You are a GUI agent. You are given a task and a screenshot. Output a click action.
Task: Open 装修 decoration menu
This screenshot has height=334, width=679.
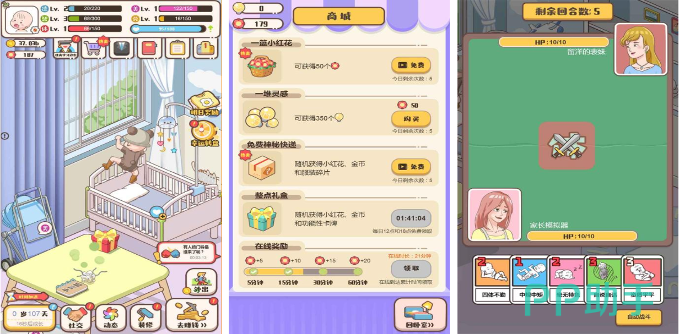tap(145, 317)
